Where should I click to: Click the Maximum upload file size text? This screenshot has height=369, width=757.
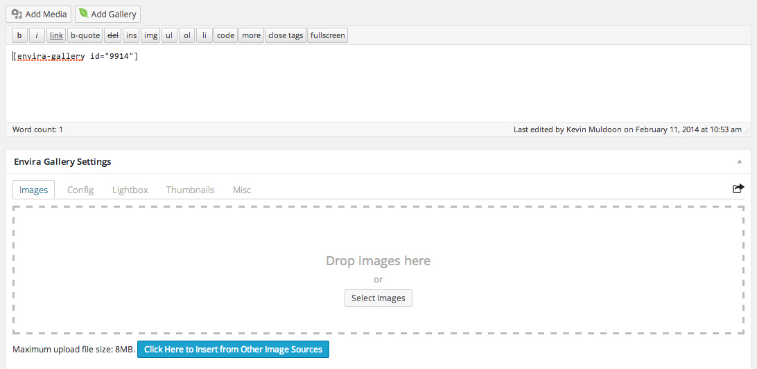(74, 350)
